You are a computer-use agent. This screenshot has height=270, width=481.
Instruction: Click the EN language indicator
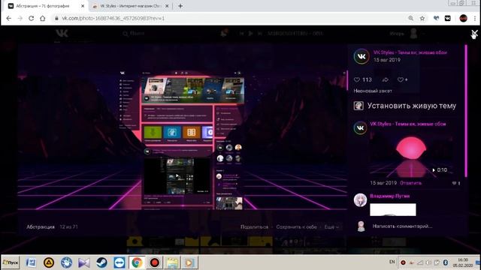pyautogui.click(x=392, y=262)
